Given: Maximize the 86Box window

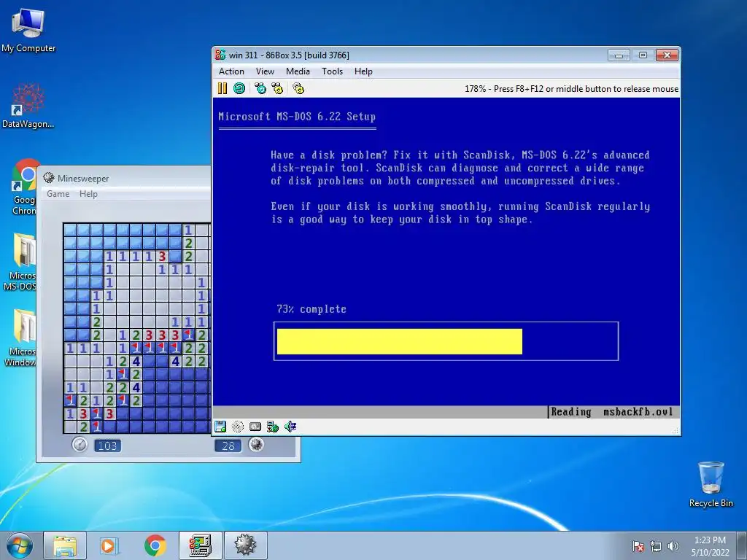Looking at the screenshot, I should click(643, 55).
